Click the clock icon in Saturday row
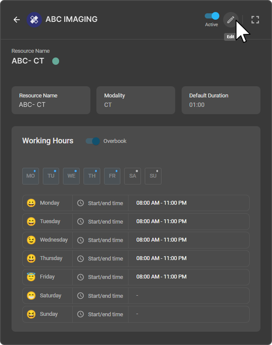 click(81, 296)
